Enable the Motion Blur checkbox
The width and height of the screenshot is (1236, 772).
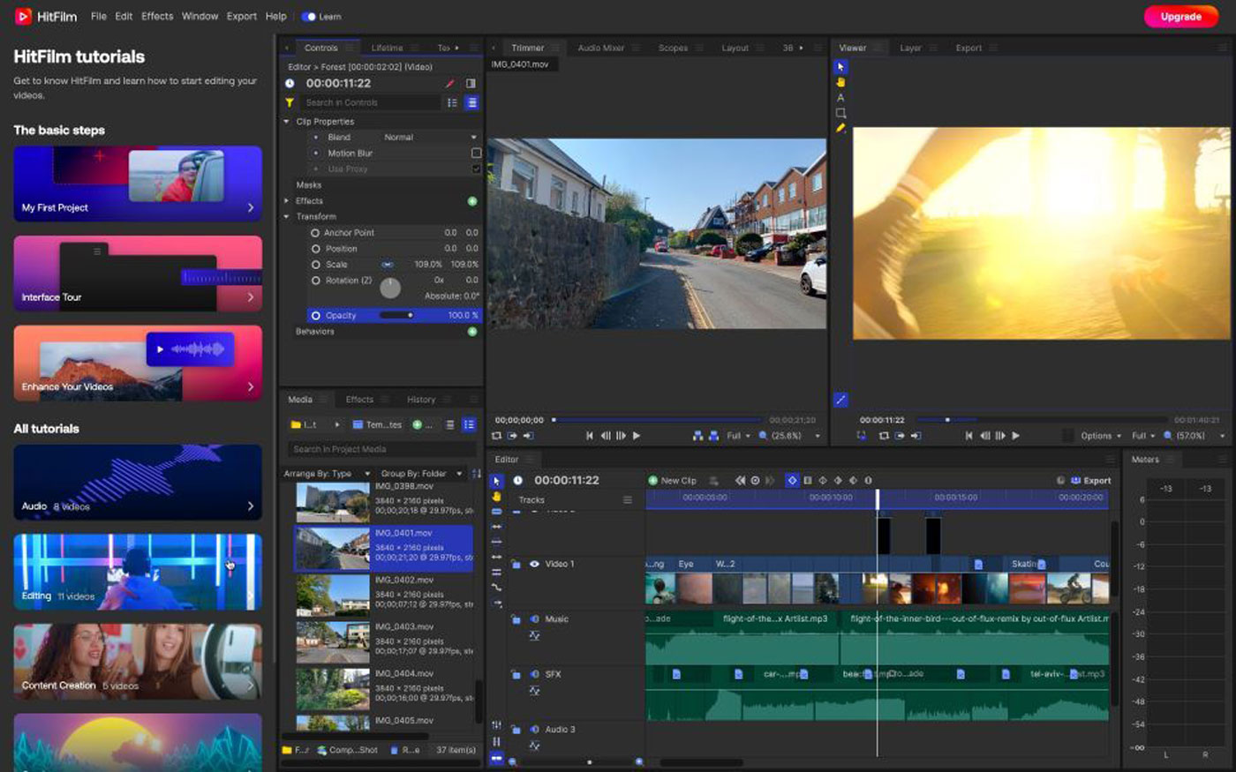coord(476,154)
